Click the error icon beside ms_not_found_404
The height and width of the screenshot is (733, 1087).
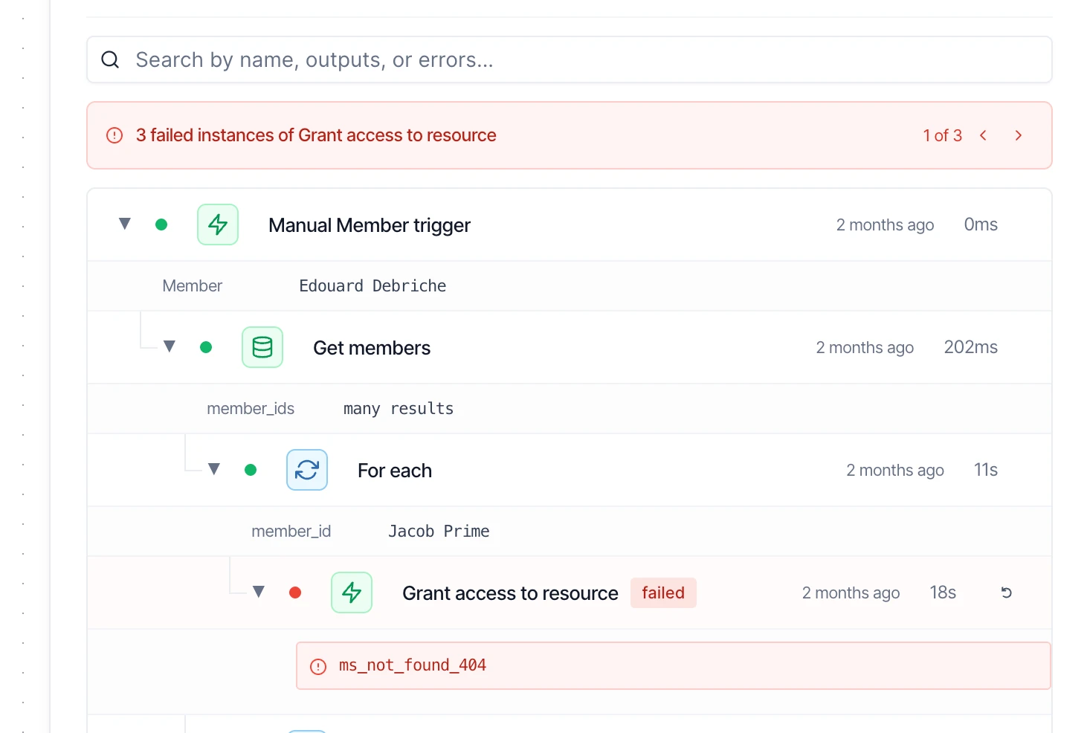click(x=318, y=666)
